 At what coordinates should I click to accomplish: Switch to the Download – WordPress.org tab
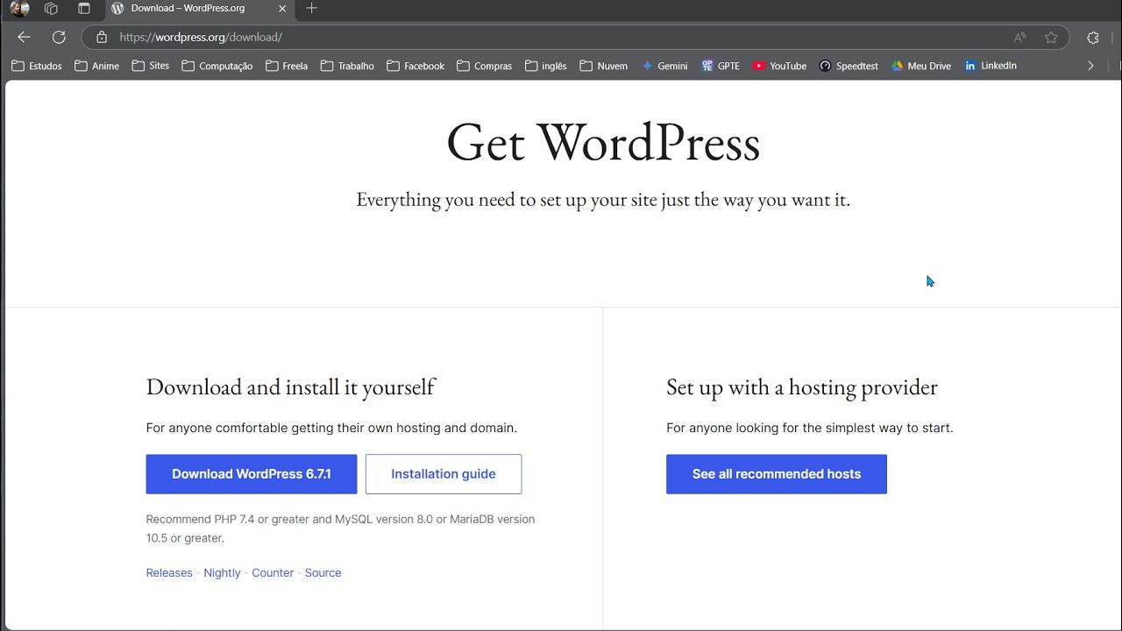coord(188,9)
